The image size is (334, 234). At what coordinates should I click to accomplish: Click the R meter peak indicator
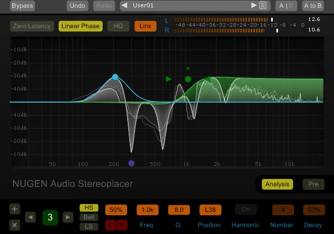tap(277, 31)
